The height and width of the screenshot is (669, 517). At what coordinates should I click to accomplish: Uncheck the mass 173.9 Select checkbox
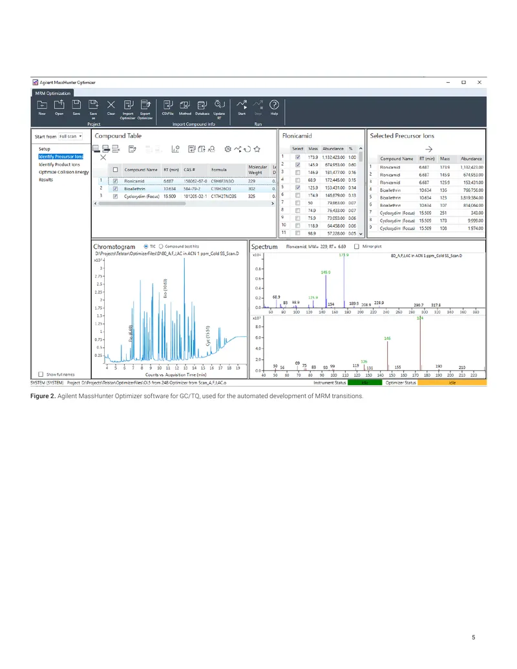tap(298, 157)
